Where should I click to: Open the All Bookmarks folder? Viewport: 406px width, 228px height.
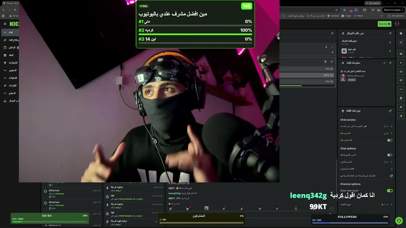coord(396,16)
